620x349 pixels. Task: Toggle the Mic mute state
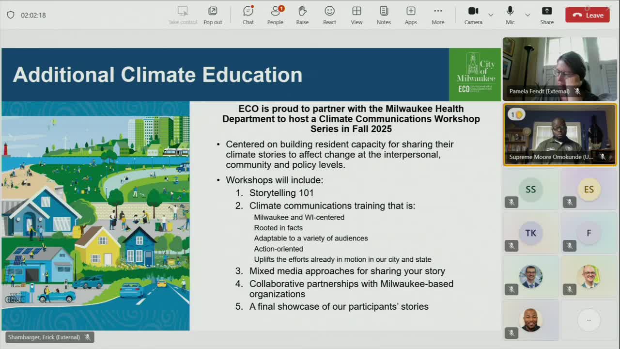tap(510, 15)
